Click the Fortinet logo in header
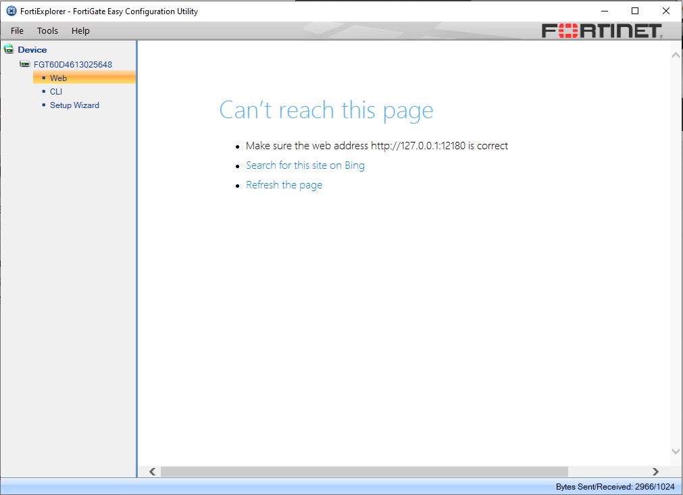The height and width of the screenshot is (495, 683). tap(602, 31)
